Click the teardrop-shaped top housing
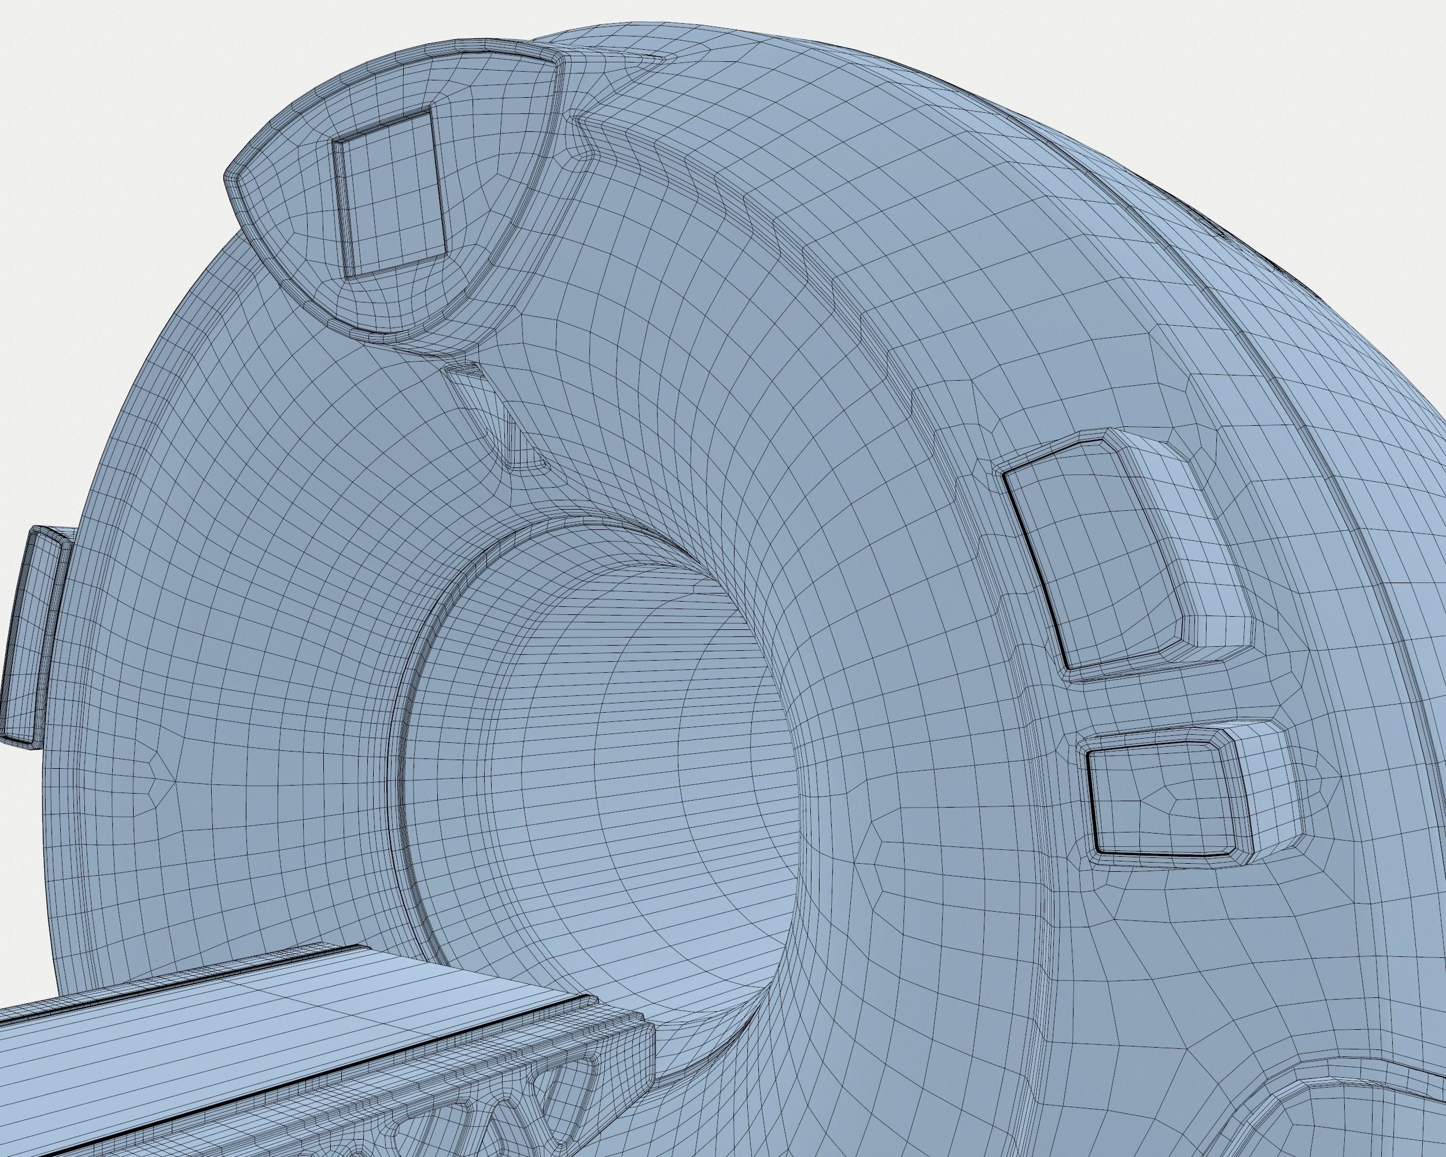This screenshot has width=1446, height=1157. [396, 194]
